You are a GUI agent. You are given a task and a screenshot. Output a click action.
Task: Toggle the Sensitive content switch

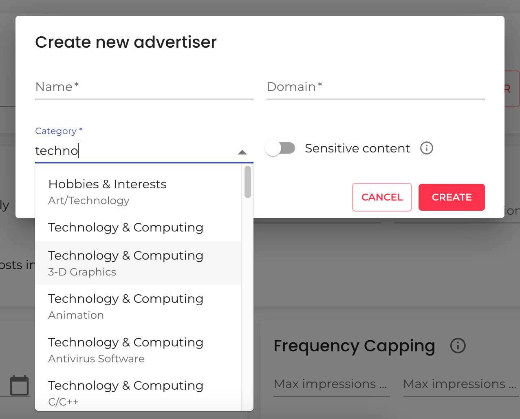(280, 148)
